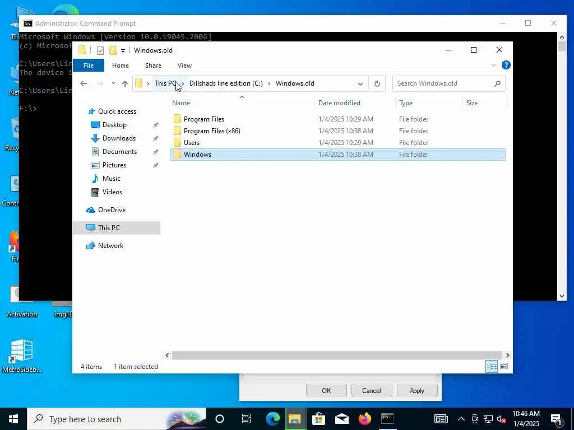
Task: Select the Program Files folder
Action: coord(338,119)
